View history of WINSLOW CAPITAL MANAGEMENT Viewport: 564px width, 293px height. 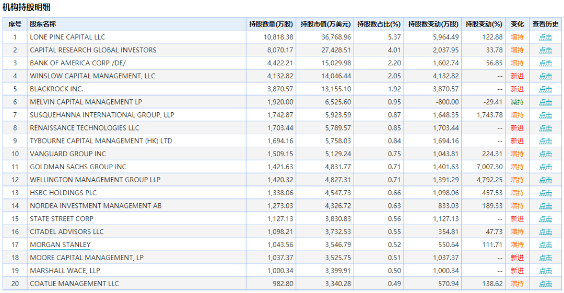pyautogui.click(x=545, y=76)
